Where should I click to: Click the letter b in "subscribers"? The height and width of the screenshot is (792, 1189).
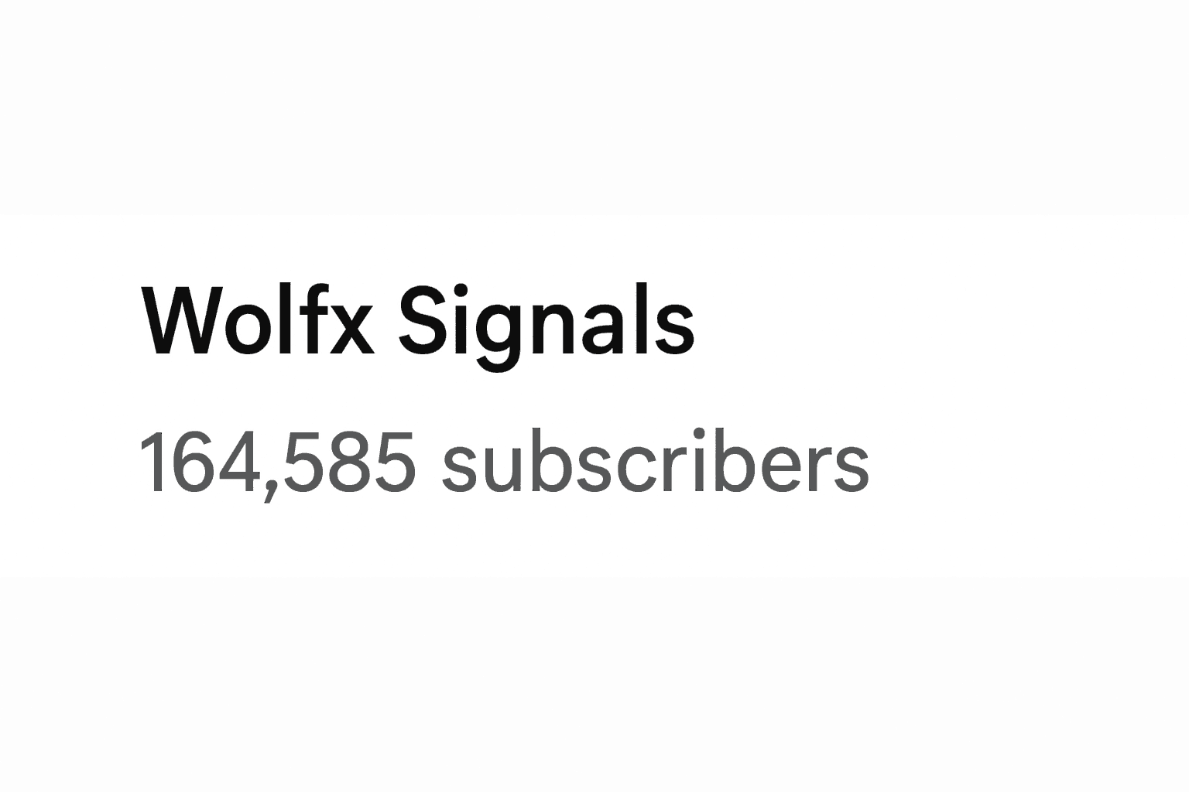[552, 461]
